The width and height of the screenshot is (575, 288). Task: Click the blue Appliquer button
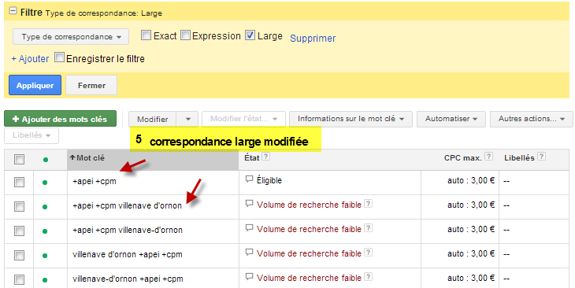point(35,85)
